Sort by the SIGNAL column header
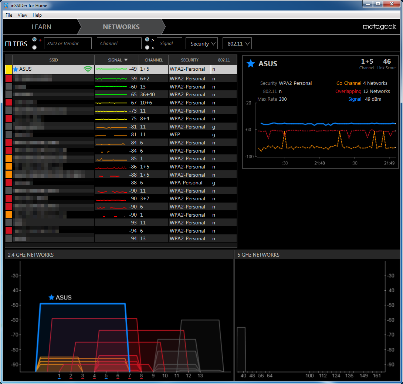 [117, 60]
